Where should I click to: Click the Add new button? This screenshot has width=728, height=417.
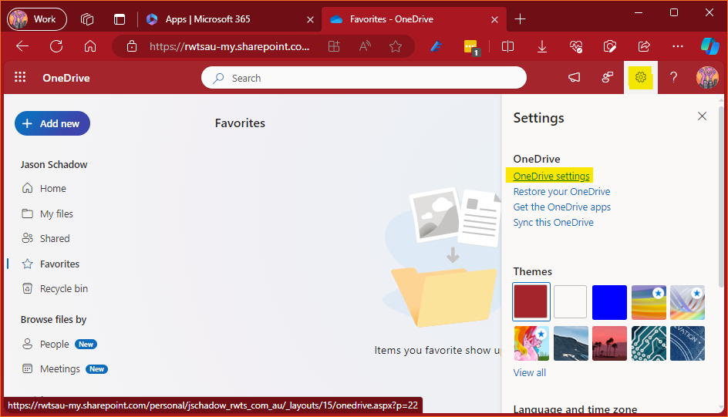[x=52, y=123]
